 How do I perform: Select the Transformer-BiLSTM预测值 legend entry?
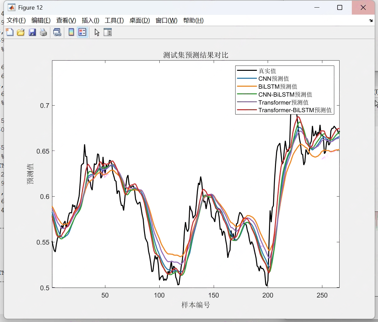tap(295, 110)
